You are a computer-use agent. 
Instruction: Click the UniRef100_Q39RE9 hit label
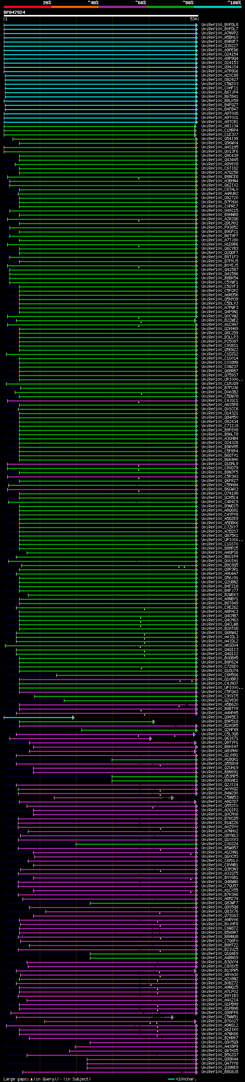219,1067
